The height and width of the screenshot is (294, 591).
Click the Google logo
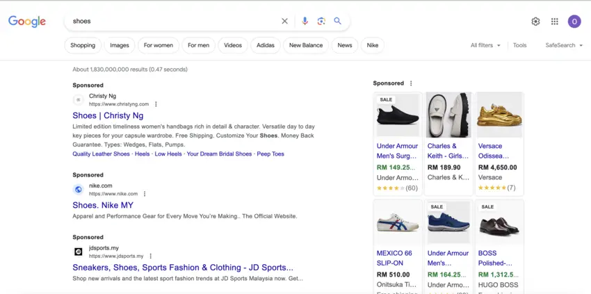pyautogui.click(x=26, y=22)
